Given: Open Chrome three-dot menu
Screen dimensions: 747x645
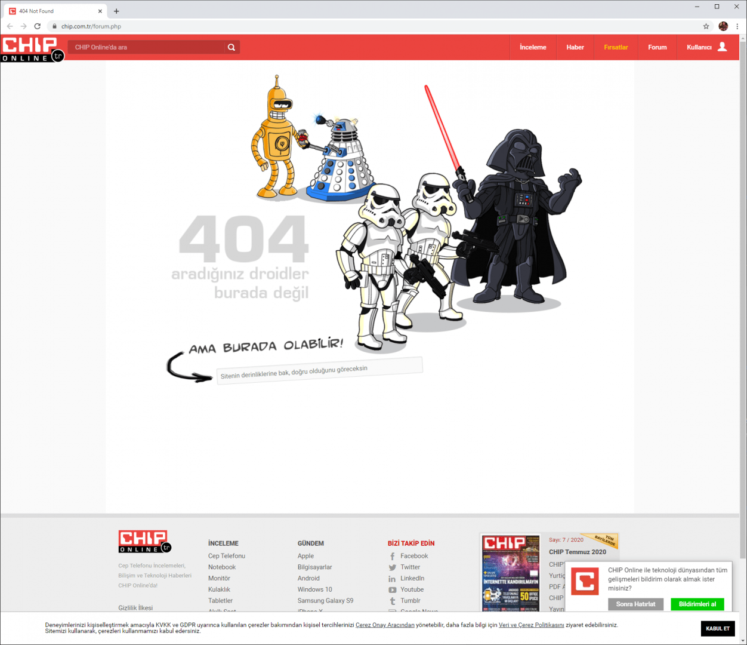Looking at the screenshot, I should [x=737, y=26].
